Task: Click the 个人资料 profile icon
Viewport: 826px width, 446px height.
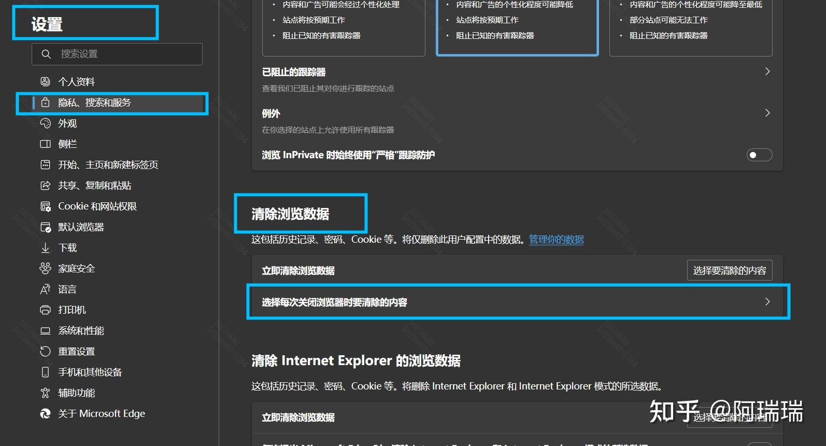Action: click(x=46, y=81)
